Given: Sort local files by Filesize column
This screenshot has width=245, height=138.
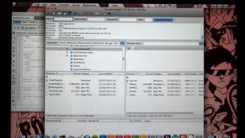Looking at the screenshot, I should tap(74, 74).
